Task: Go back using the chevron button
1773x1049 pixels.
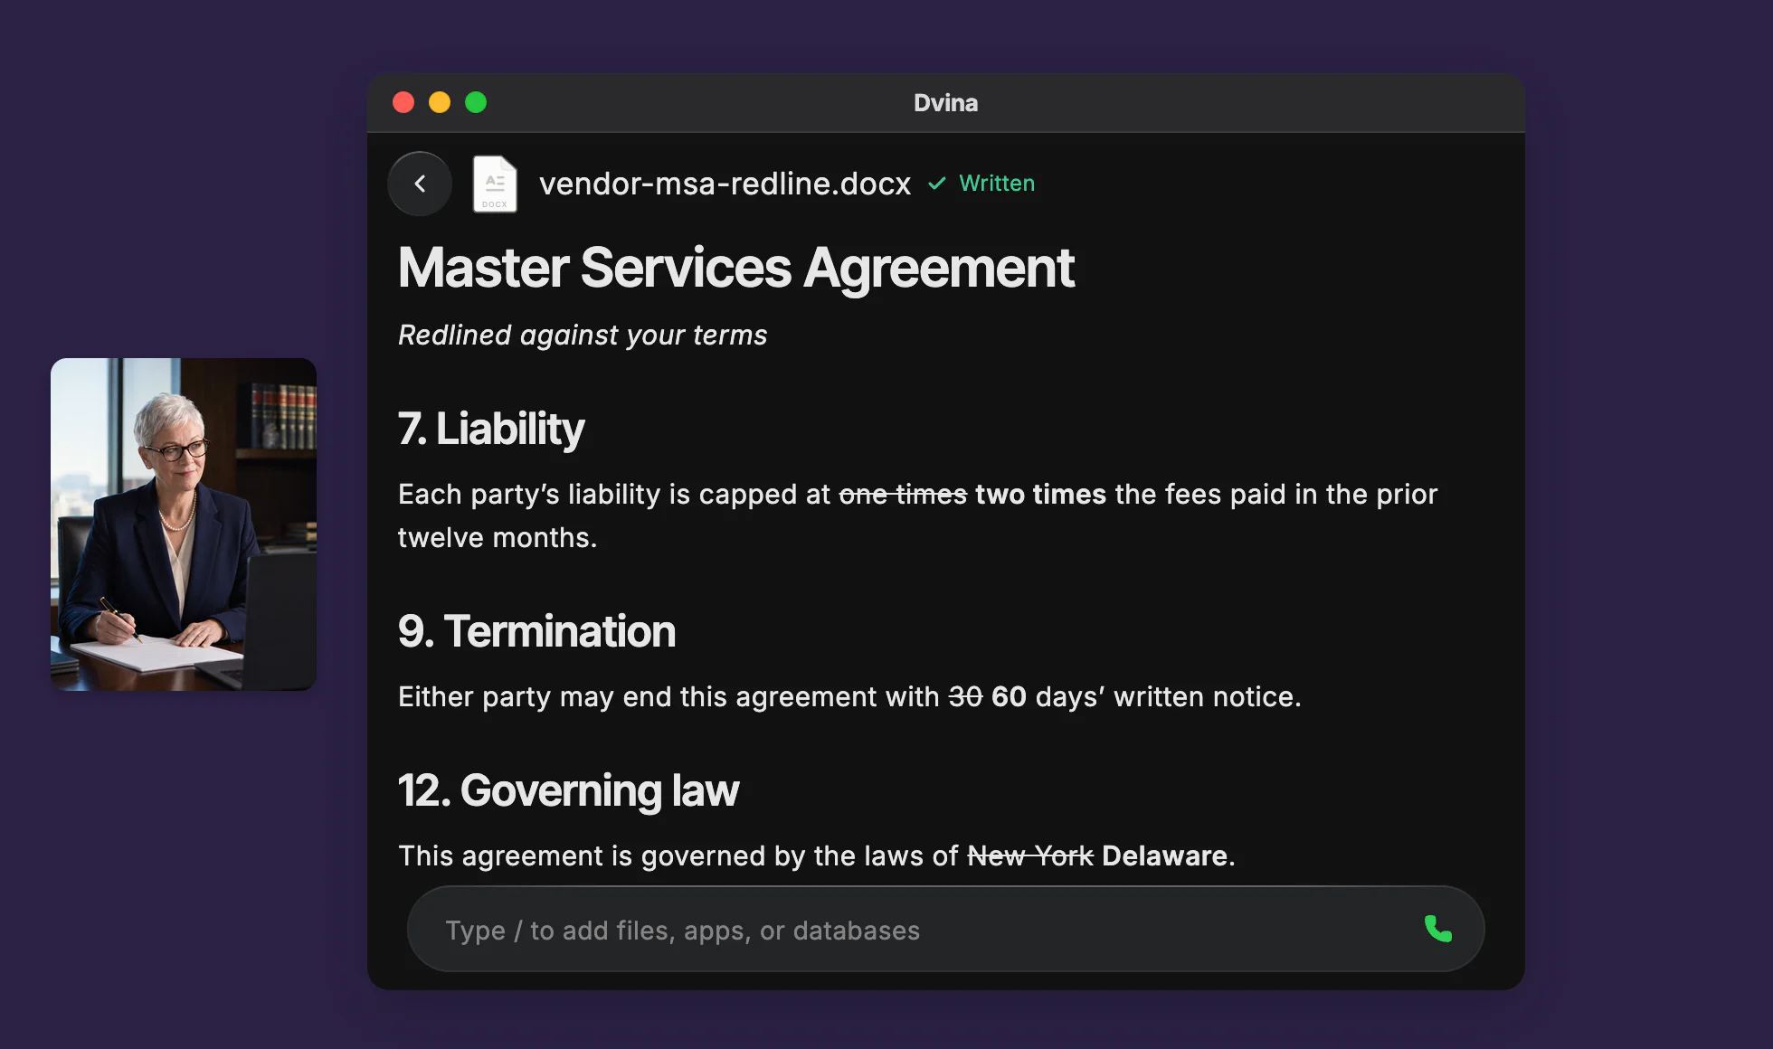Action: [420, 184]
